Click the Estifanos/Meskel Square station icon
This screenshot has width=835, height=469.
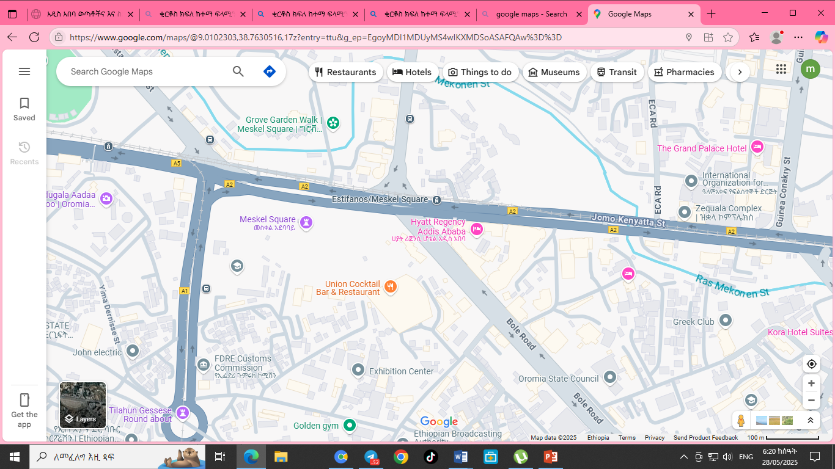pos(436,200)
